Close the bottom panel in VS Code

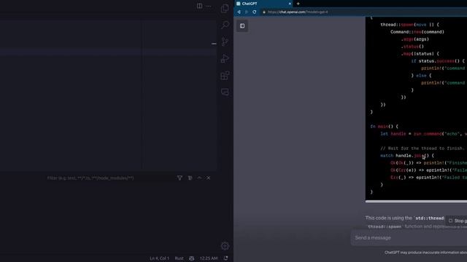(x=209, y=178)
